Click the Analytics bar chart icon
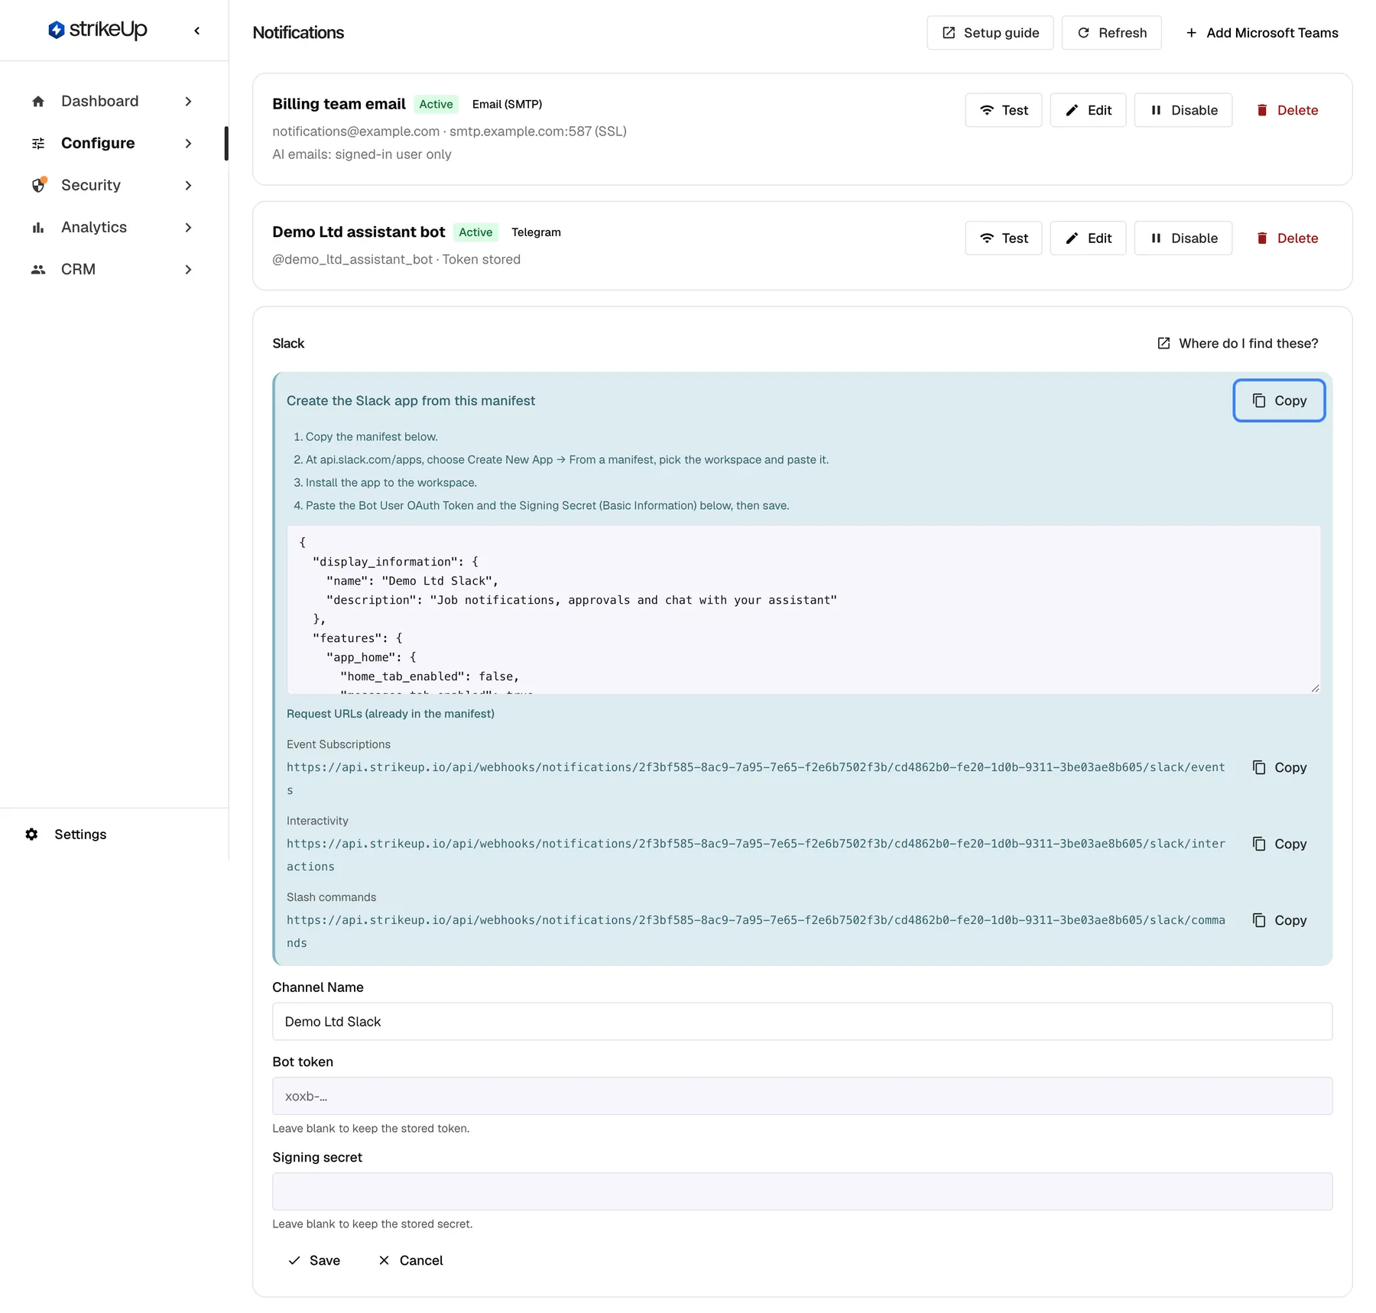1376x1313 pixels. (38, 228)
